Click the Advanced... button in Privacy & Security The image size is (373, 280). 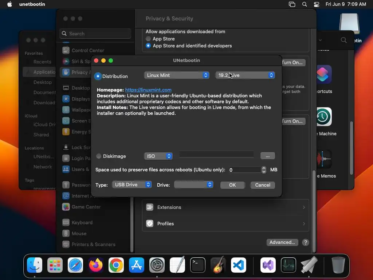click(x=282, y=242)
